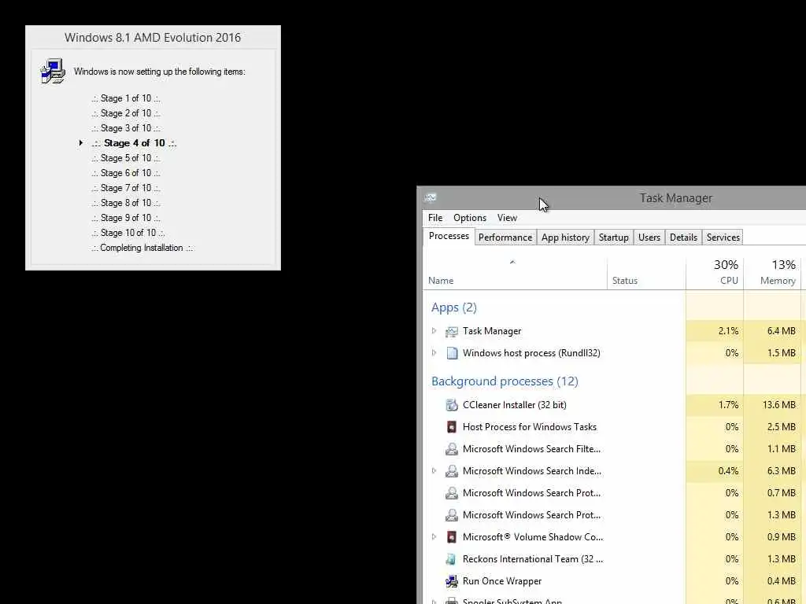Expand the Task Manager app entry
The width and height of the screenshot is (806, 604).
434,331
